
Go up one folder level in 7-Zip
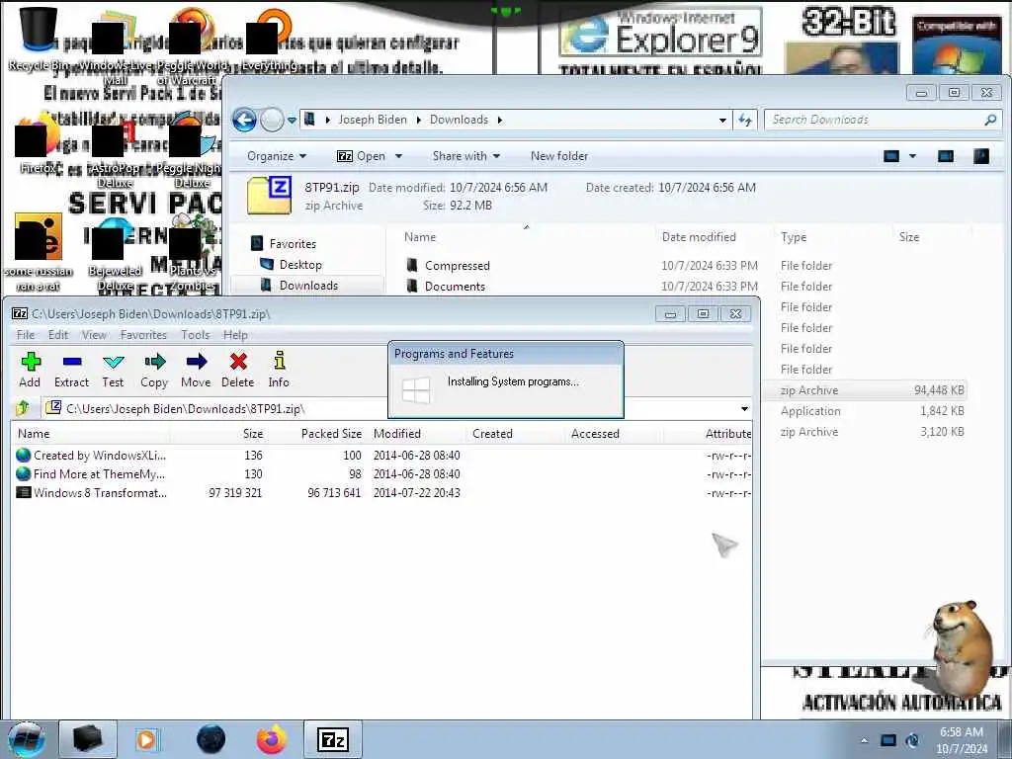pyautogui.click(x=24, y=408)
